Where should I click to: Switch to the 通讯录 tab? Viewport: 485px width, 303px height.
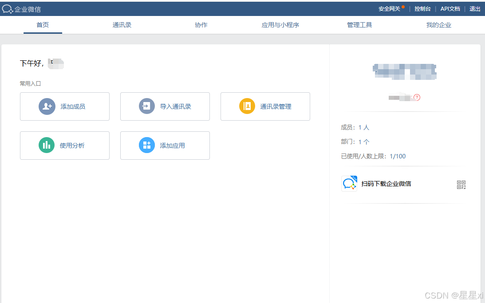122,25
